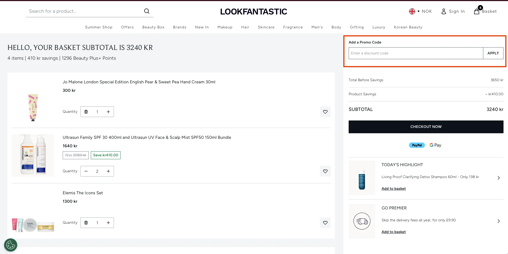
Task: Pay with PayPal button
Action: 417,145
